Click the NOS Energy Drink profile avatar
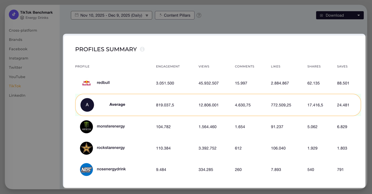The width and height of the screenshot is (372, 194). (86, 169)
